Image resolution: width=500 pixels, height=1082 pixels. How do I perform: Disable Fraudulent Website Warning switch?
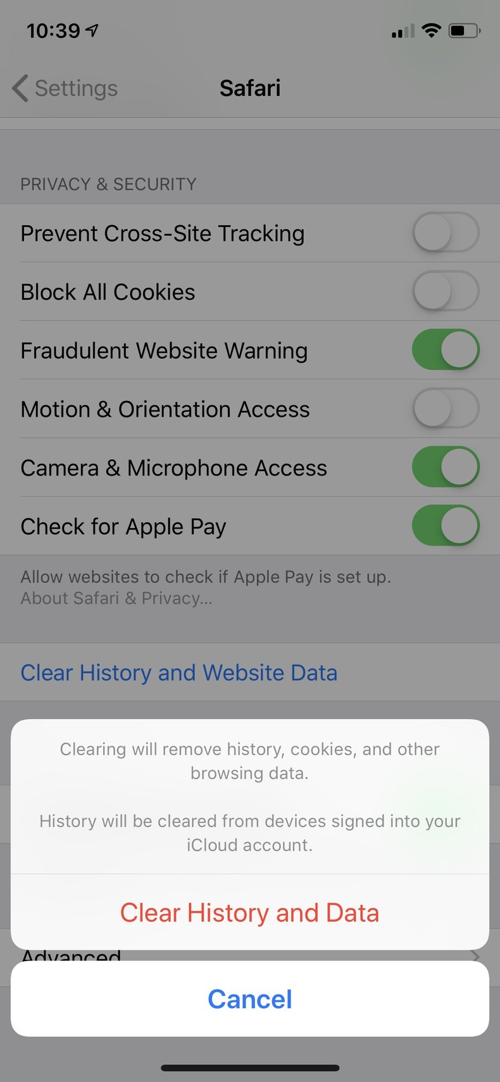446,350
